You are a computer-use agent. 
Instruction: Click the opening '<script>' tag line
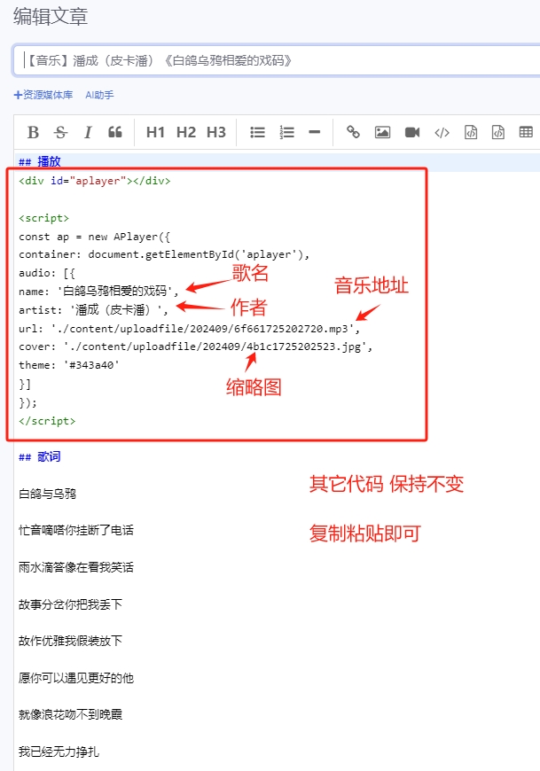(x=43, y=218)
